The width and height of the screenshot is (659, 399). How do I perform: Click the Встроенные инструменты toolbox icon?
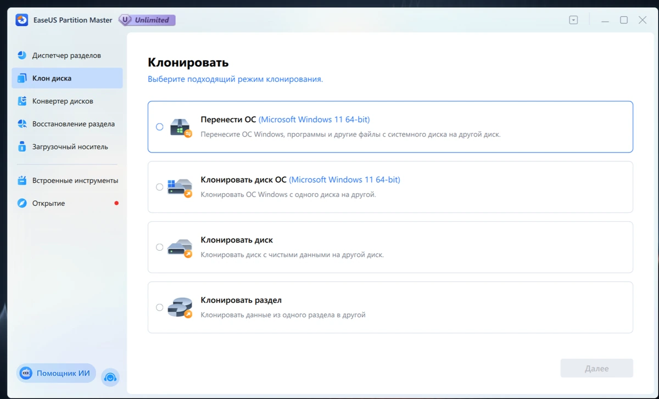tap(22, 181)
